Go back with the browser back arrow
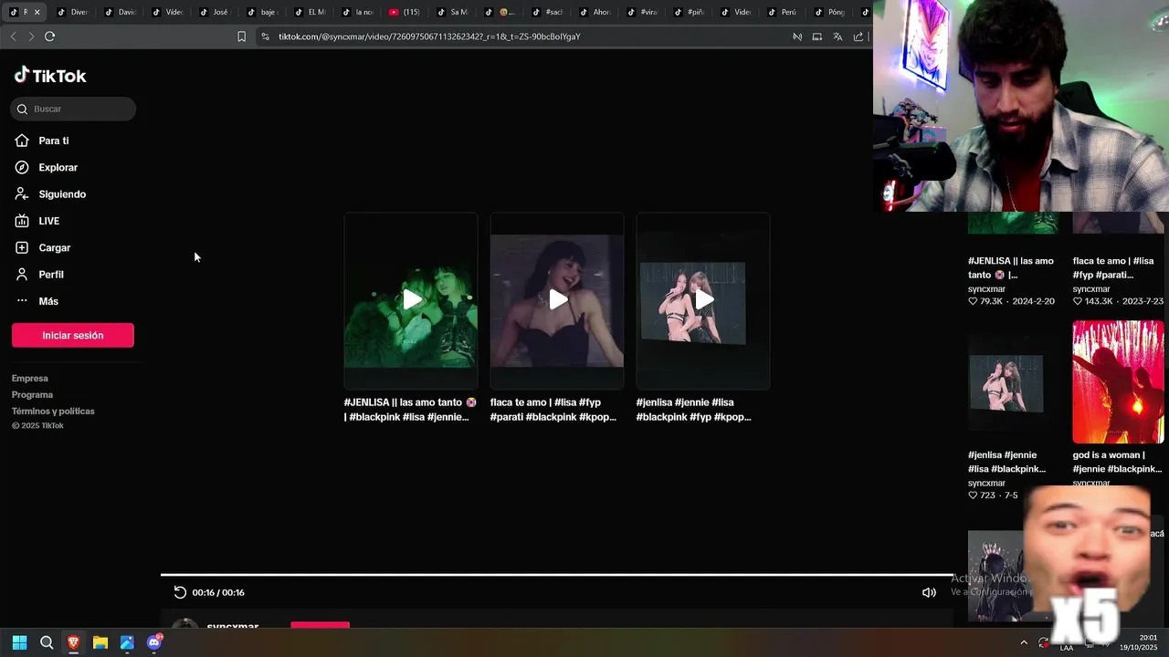The height and width of the screenshot is (657, 1169). (x=13, y=36)
